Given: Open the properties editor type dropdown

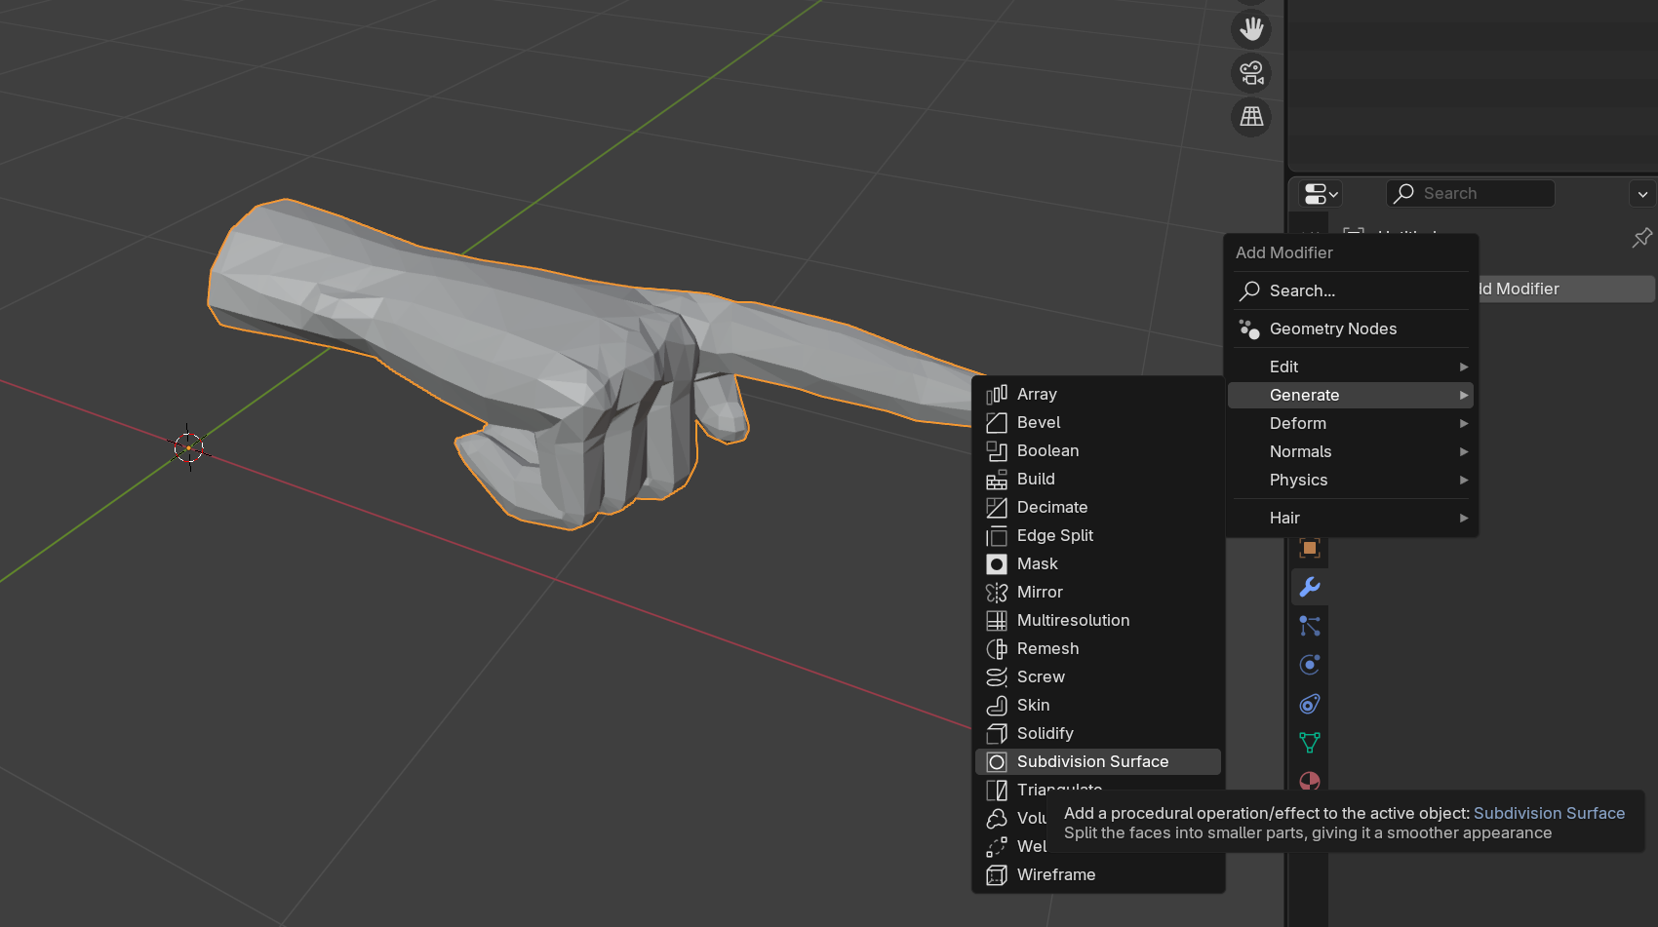Looking at the screenshot, I should coord(1321,194).
